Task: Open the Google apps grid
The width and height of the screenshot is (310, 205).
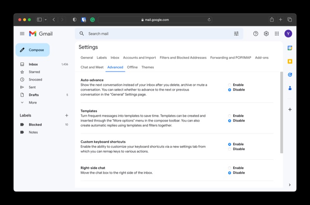Action: coord(277,34)
